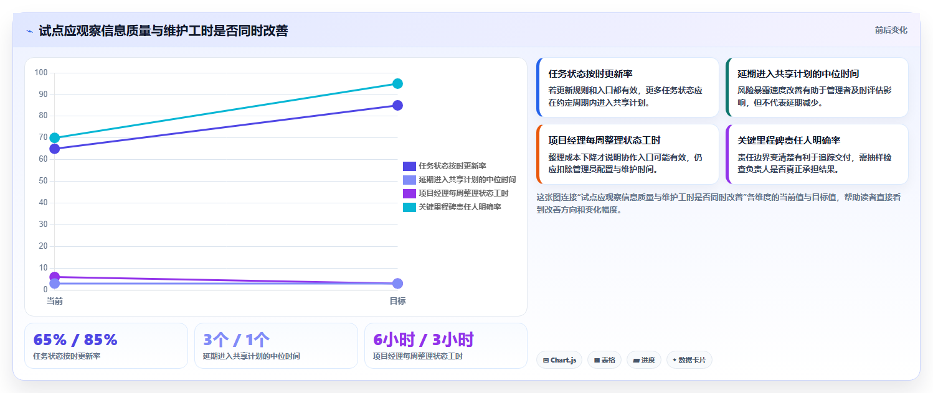Open the 关键里程碑责任人明确率 description card
This screenshot has width=933, height=393.
tap(817, 154)
